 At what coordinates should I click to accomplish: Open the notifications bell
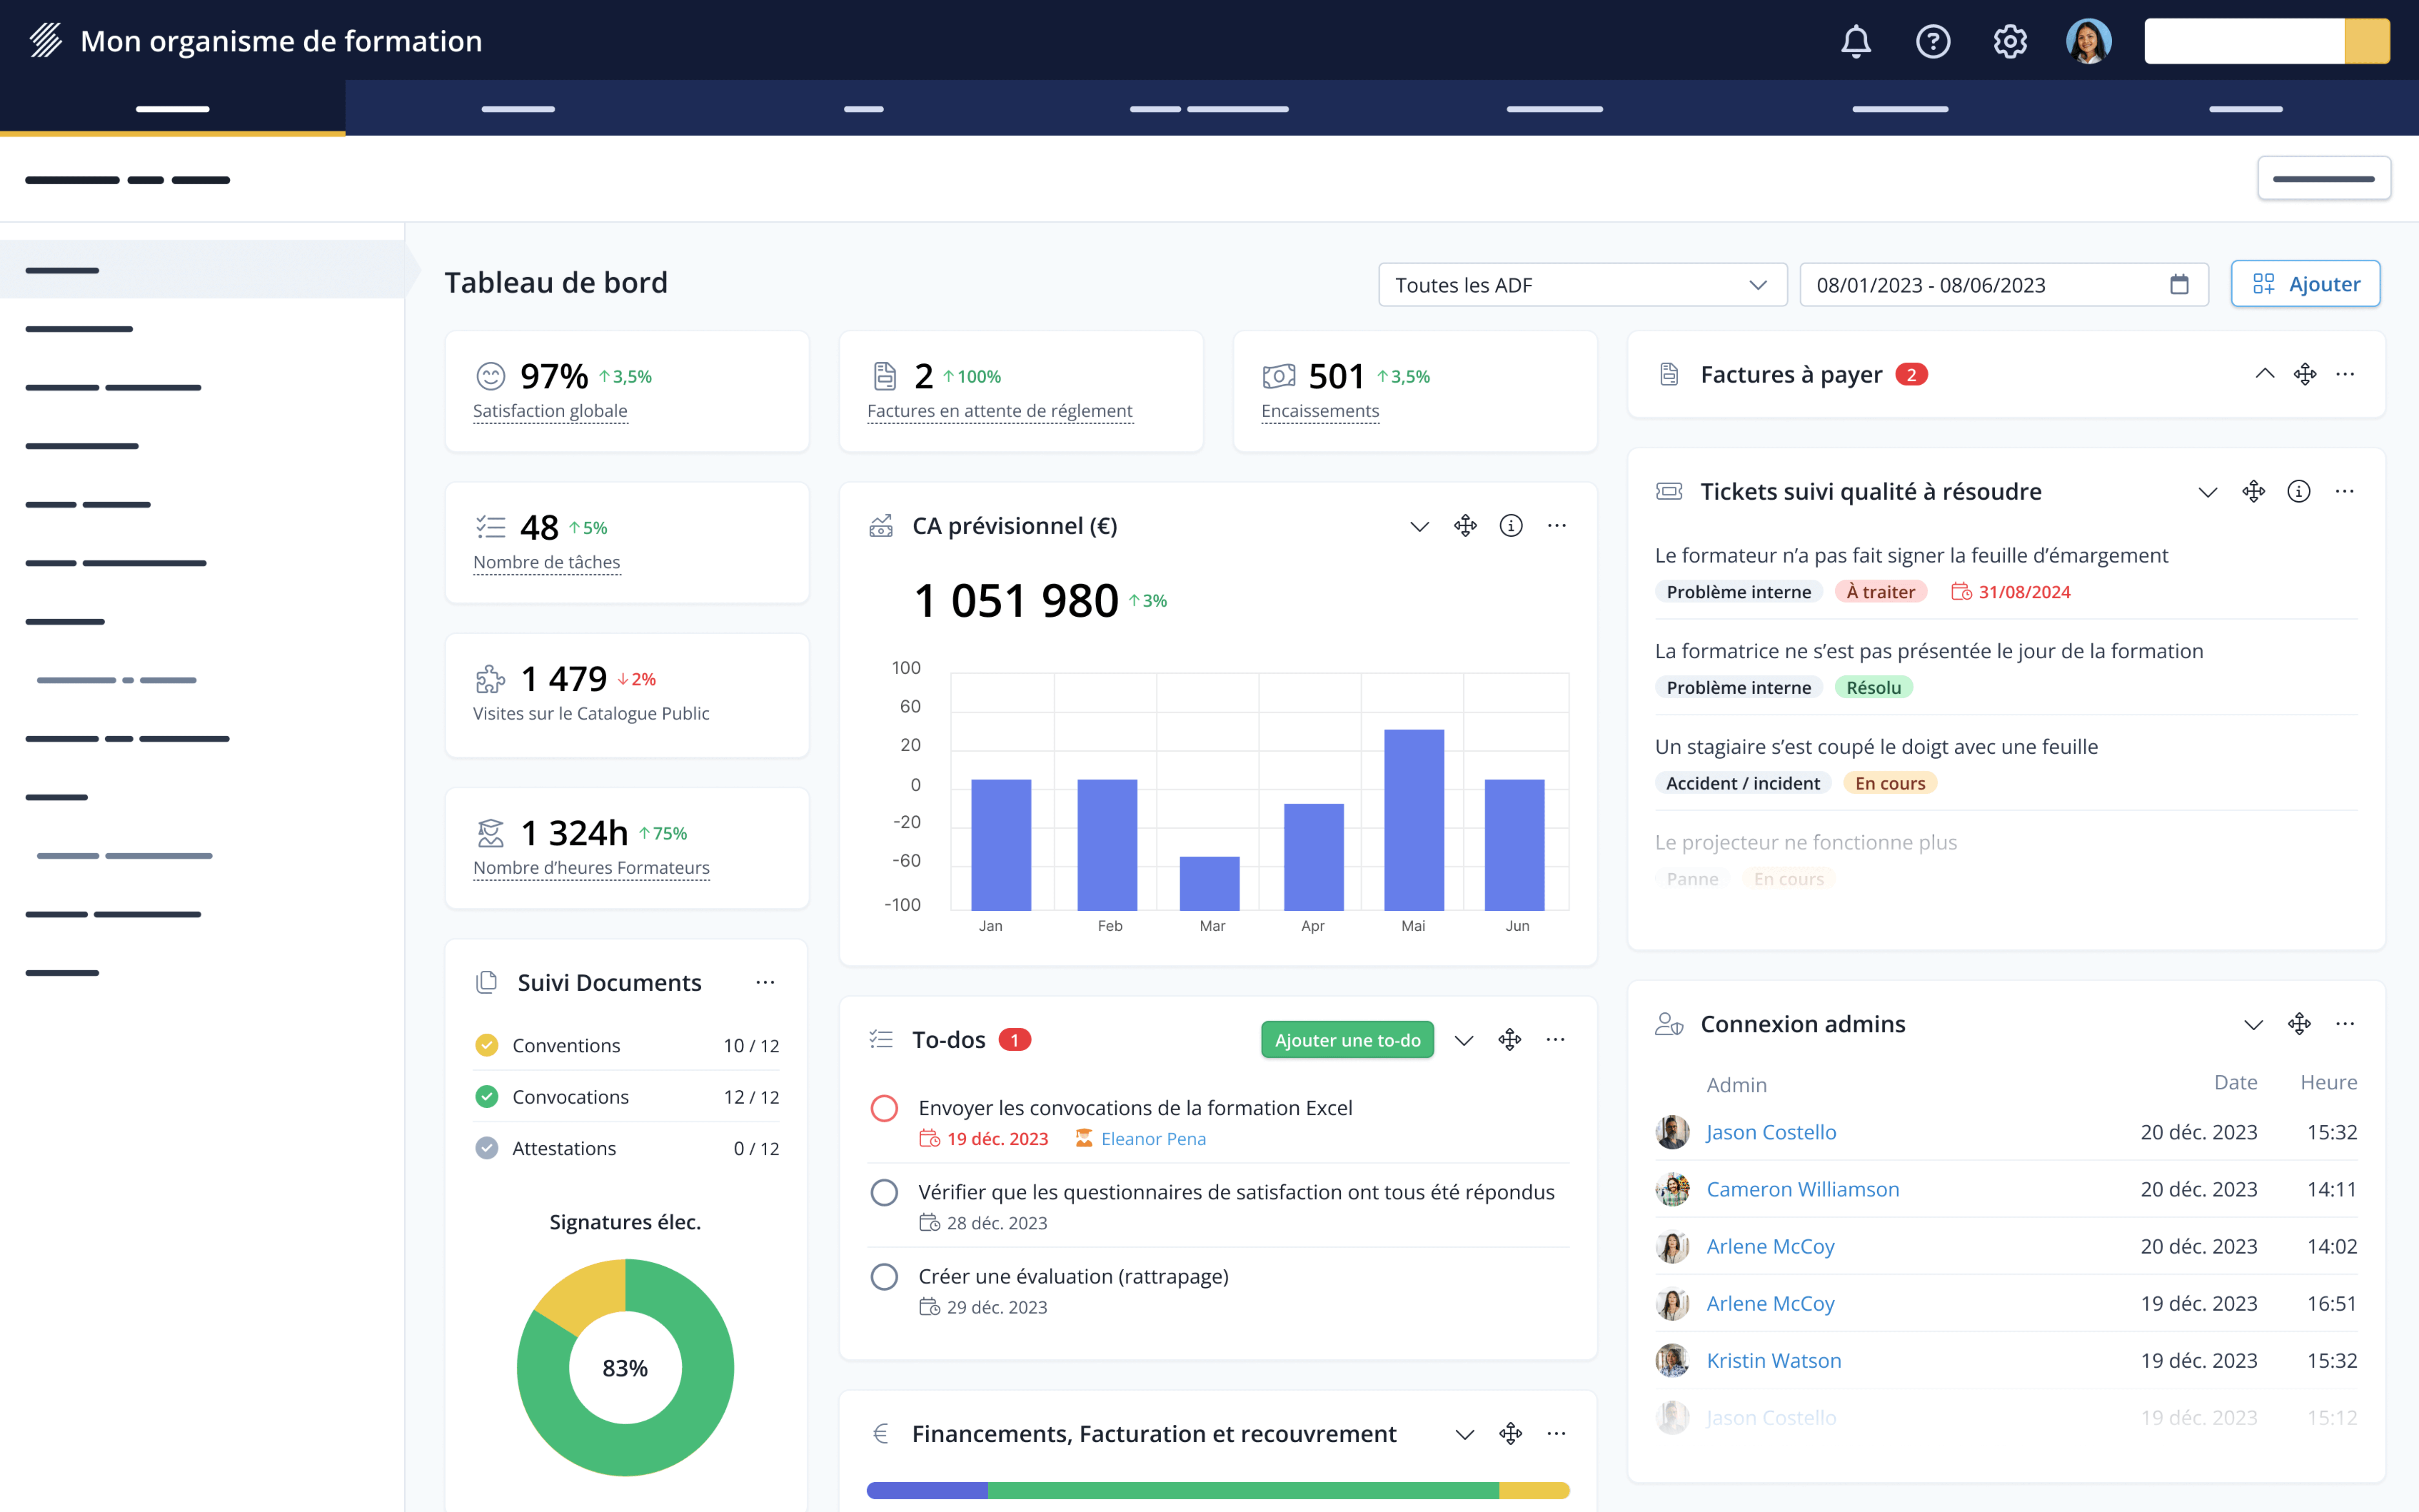point(1855,41)
